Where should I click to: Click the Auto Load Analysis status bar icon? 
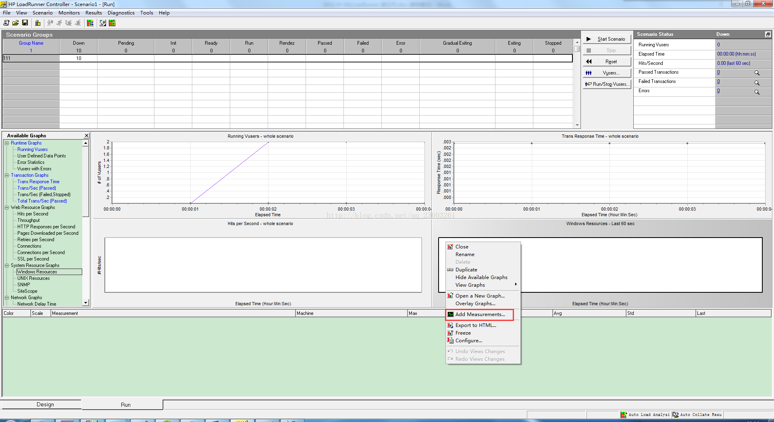click(624, 414)
